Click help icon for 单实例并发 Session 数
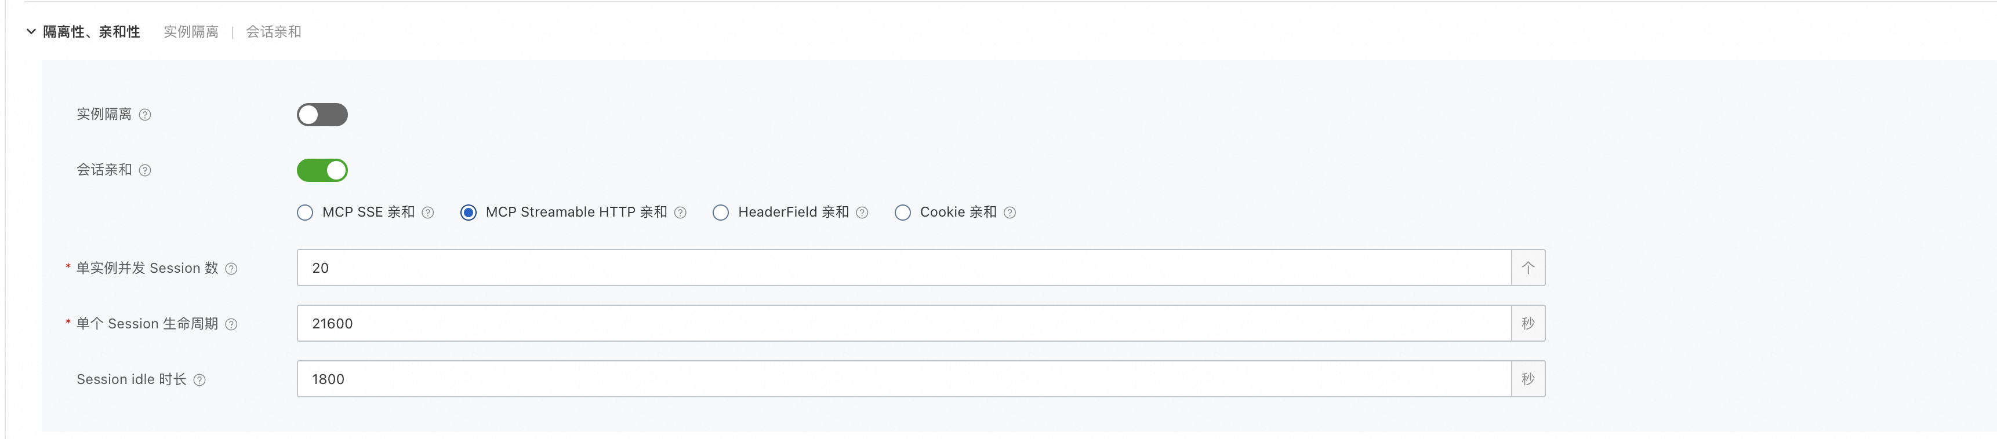Image resolution: width=1997 pixels, height=439 pixels. point(231,269)
